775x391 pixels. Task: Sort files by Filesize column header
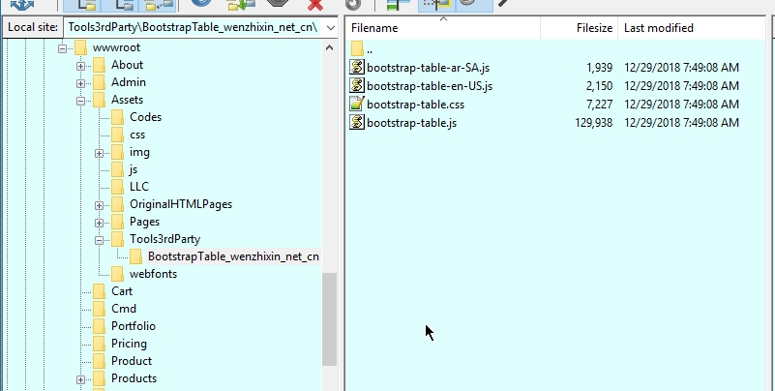click(x=579, y=28)
